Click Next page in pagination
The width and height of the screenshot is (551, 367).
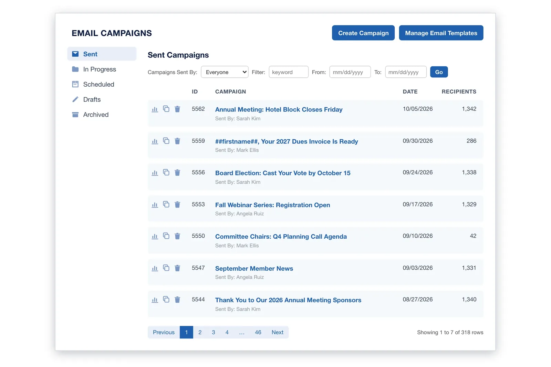tap(277, 332)
